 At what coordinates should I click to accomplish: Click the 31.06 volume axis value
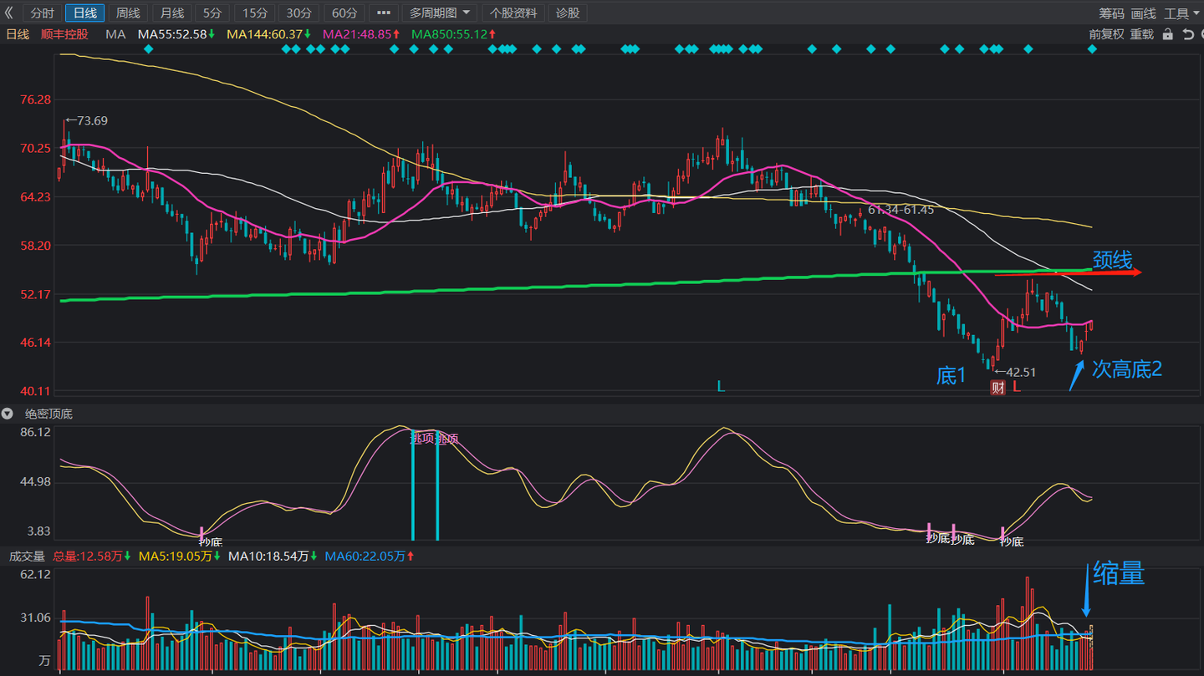tap(35, 618)
